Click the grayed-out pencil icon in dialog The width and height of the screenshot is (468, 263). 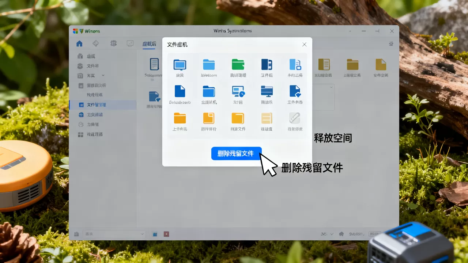click(295, 118)
